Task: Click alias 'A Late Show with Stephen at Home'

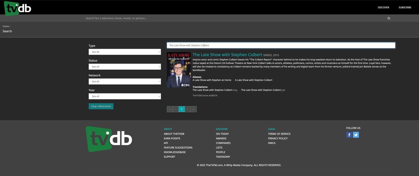Action: point(212,80)
